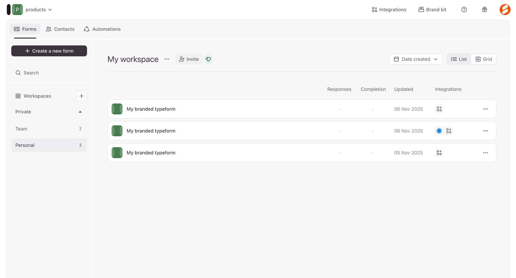Image resolution: width=516 pixels, height=278 pixels.
Task: Click the Workspaces heading
Action: [x=33, y=96]
